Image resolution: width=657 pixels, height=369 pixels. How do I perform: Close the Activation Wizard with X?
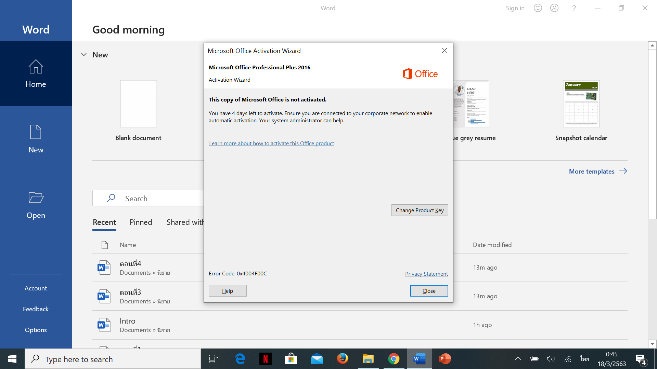pyautogui.click(x=445, y=51)
